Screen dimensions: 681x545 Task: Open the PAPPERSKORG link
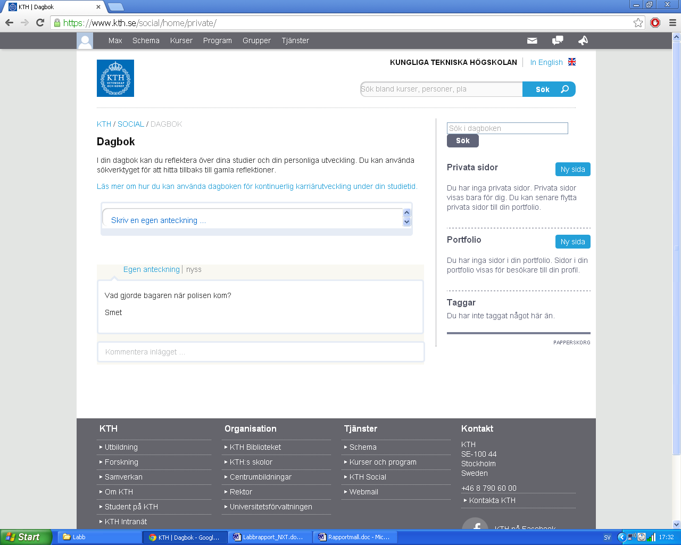tap(572, 342)
